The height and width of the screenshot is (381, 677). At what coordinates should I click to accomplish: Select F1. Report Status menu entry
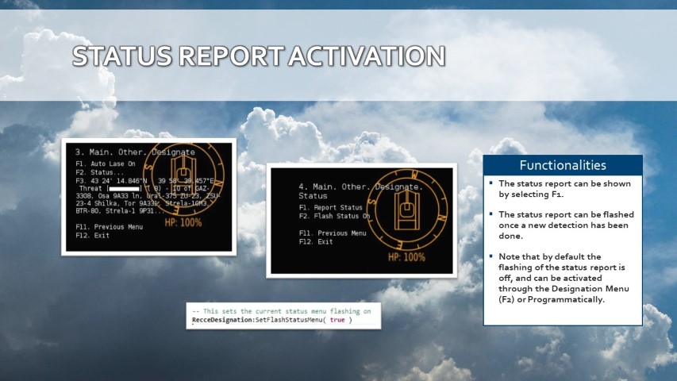(330, 208)
